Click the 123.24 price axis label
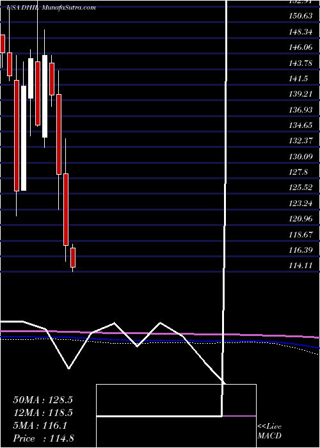Viewport: 320px width, 448px height. point(301,204)
